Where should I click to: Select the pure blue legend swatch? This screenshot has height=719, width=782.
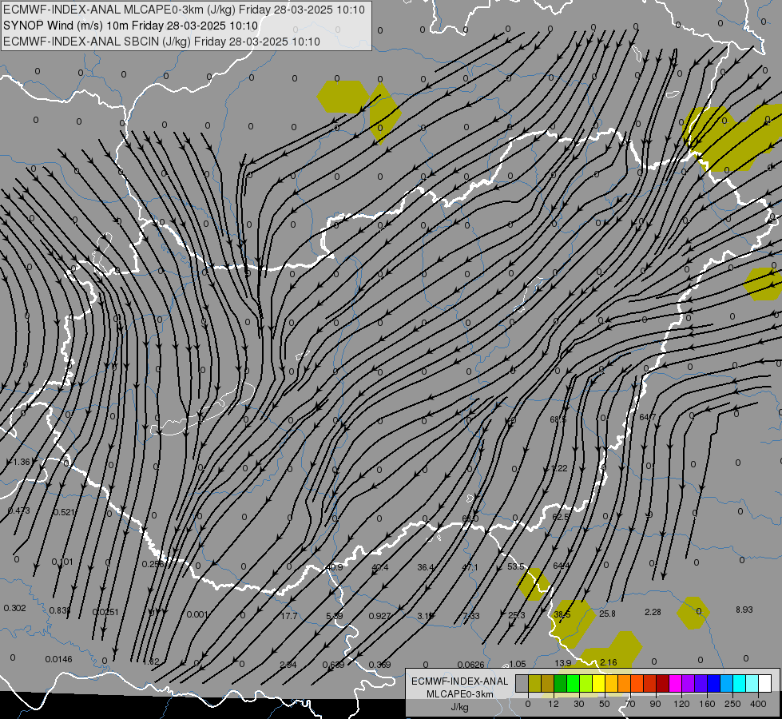pyautogui.click(x=714, y=683)
